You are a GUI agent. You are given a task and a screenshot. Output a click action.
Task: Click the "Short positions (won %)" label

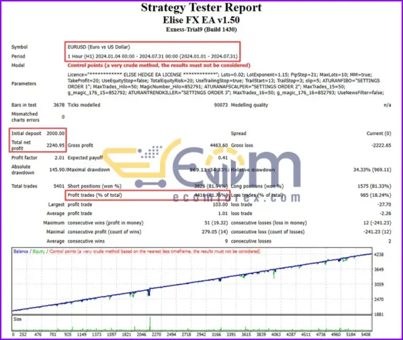pyautogui.click(x=94, y=186)
